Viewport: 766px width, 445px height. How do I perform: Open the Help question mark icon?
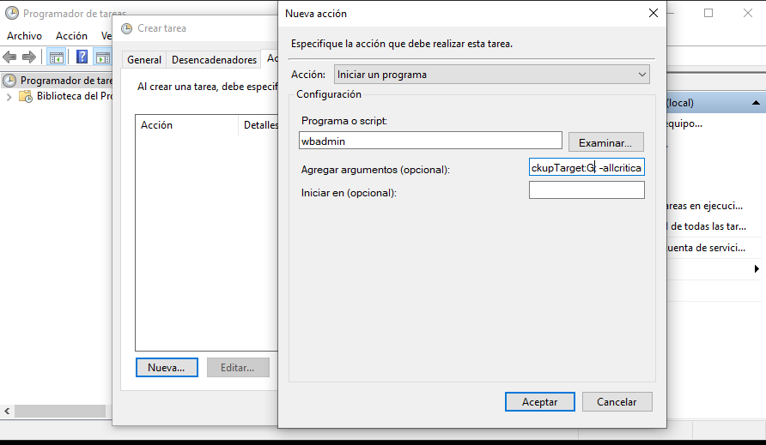[x=82, y=57]
